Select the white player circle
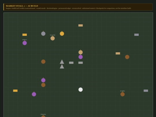 (81, 90)
